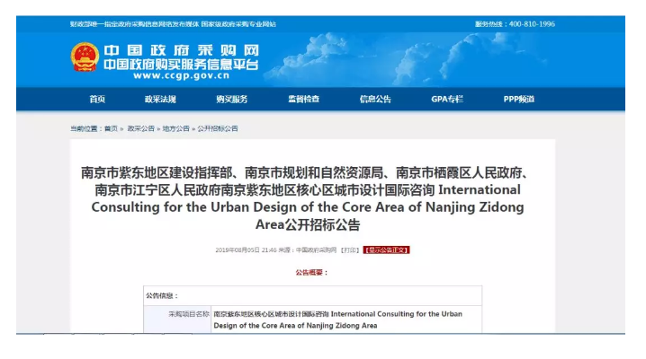Screen dimensions: 646x359
Task: Click the national emblem logo icon
Action: coord(85,57)
